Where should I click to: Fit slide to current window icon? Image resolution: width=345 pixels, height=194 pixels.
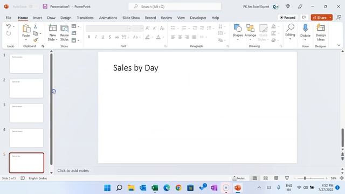pos(342,178)
